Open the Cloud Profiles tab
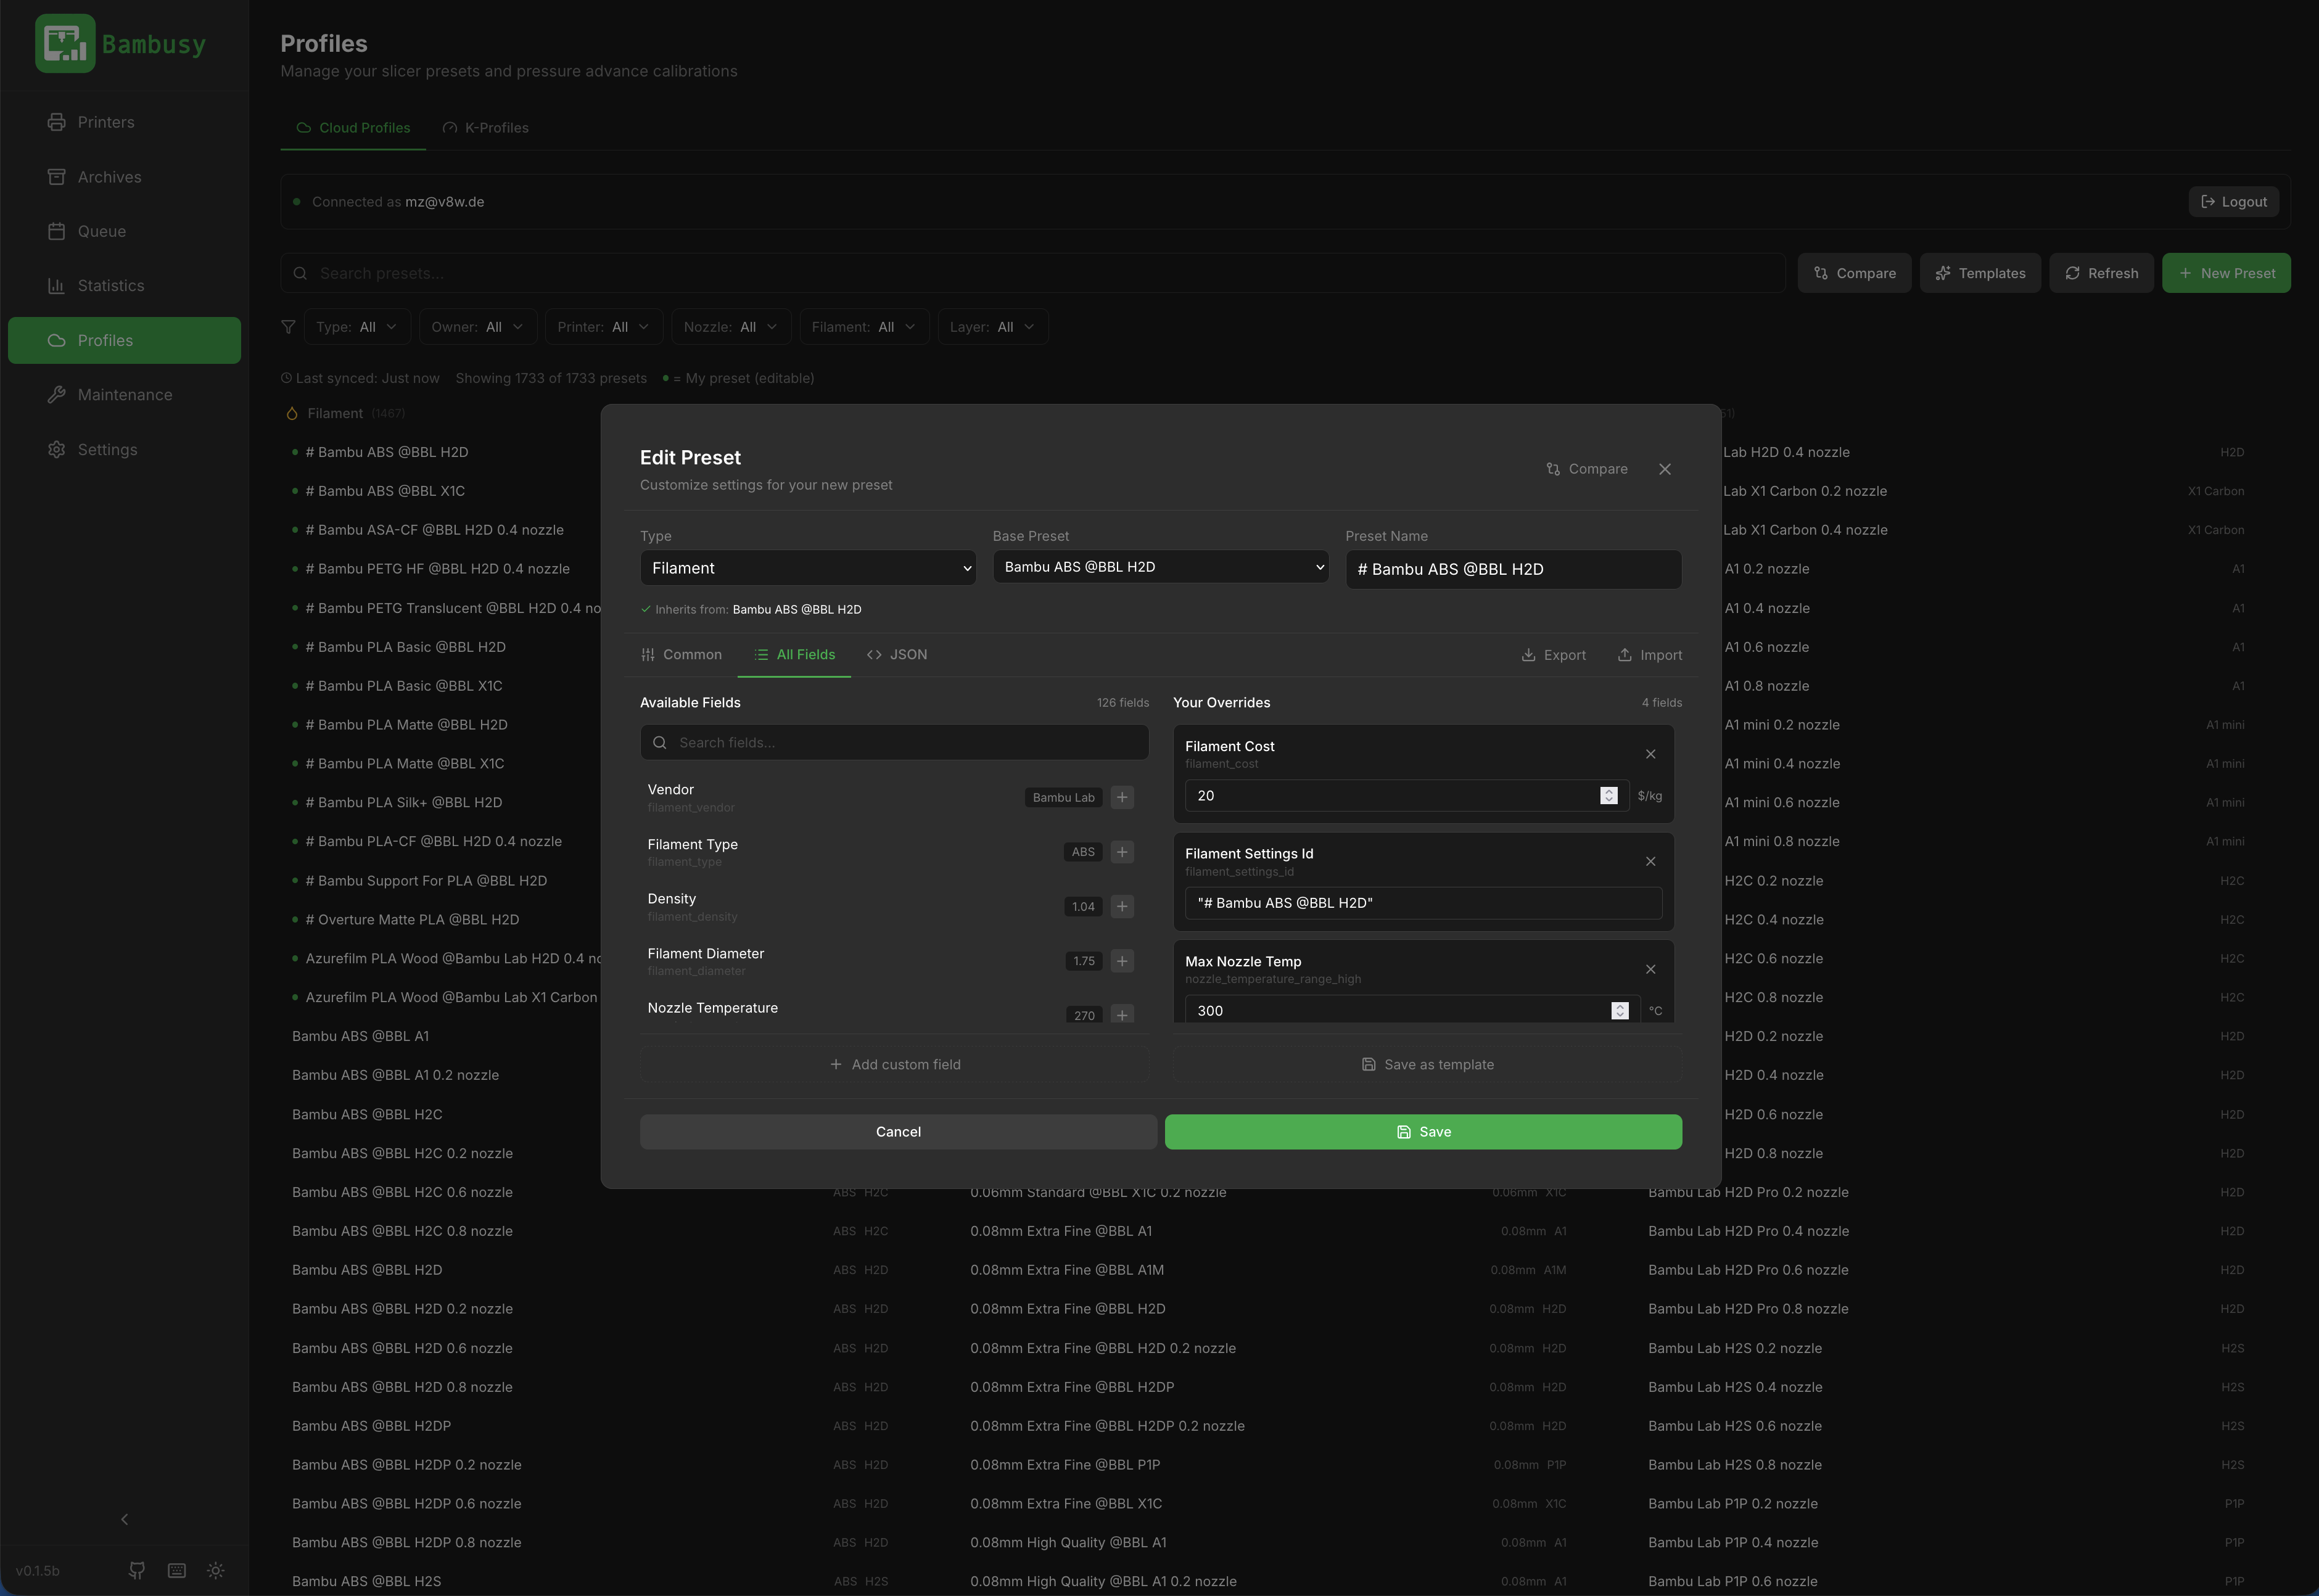The width and height of the screenshot is (2319, 1596). point(353,128)
